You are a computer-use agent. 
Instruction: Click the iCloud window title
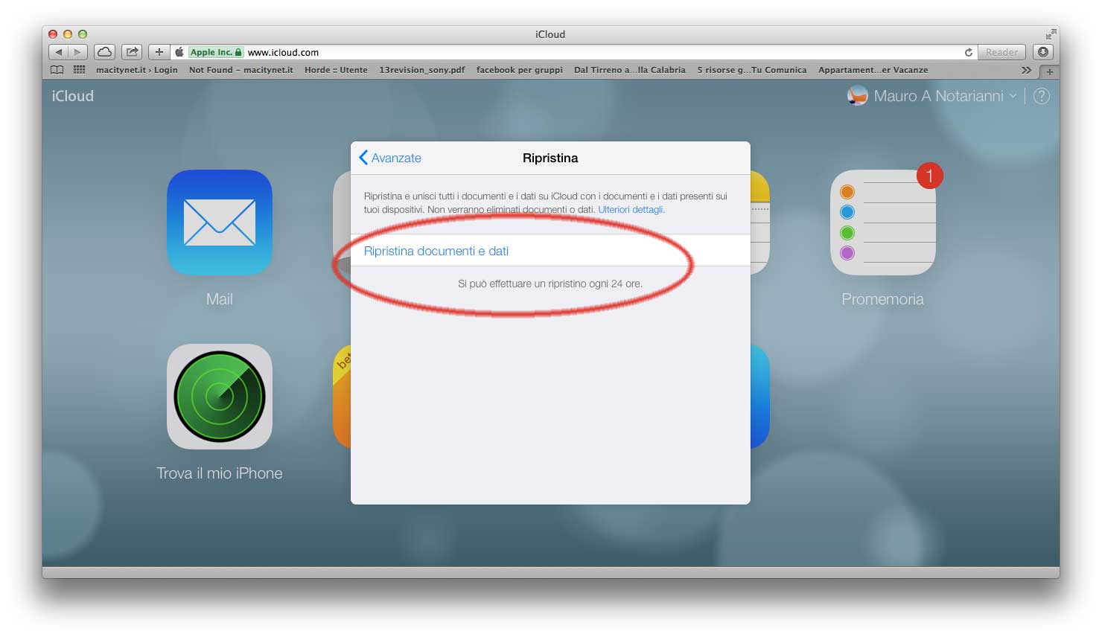pyautogui.click(x=550, y=34)
